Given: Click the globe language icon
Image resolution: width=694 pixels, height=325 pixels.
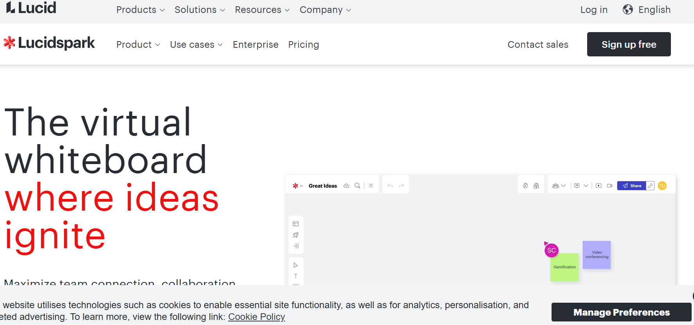Looking at the screenshot, I should click(x=627, y=10).
